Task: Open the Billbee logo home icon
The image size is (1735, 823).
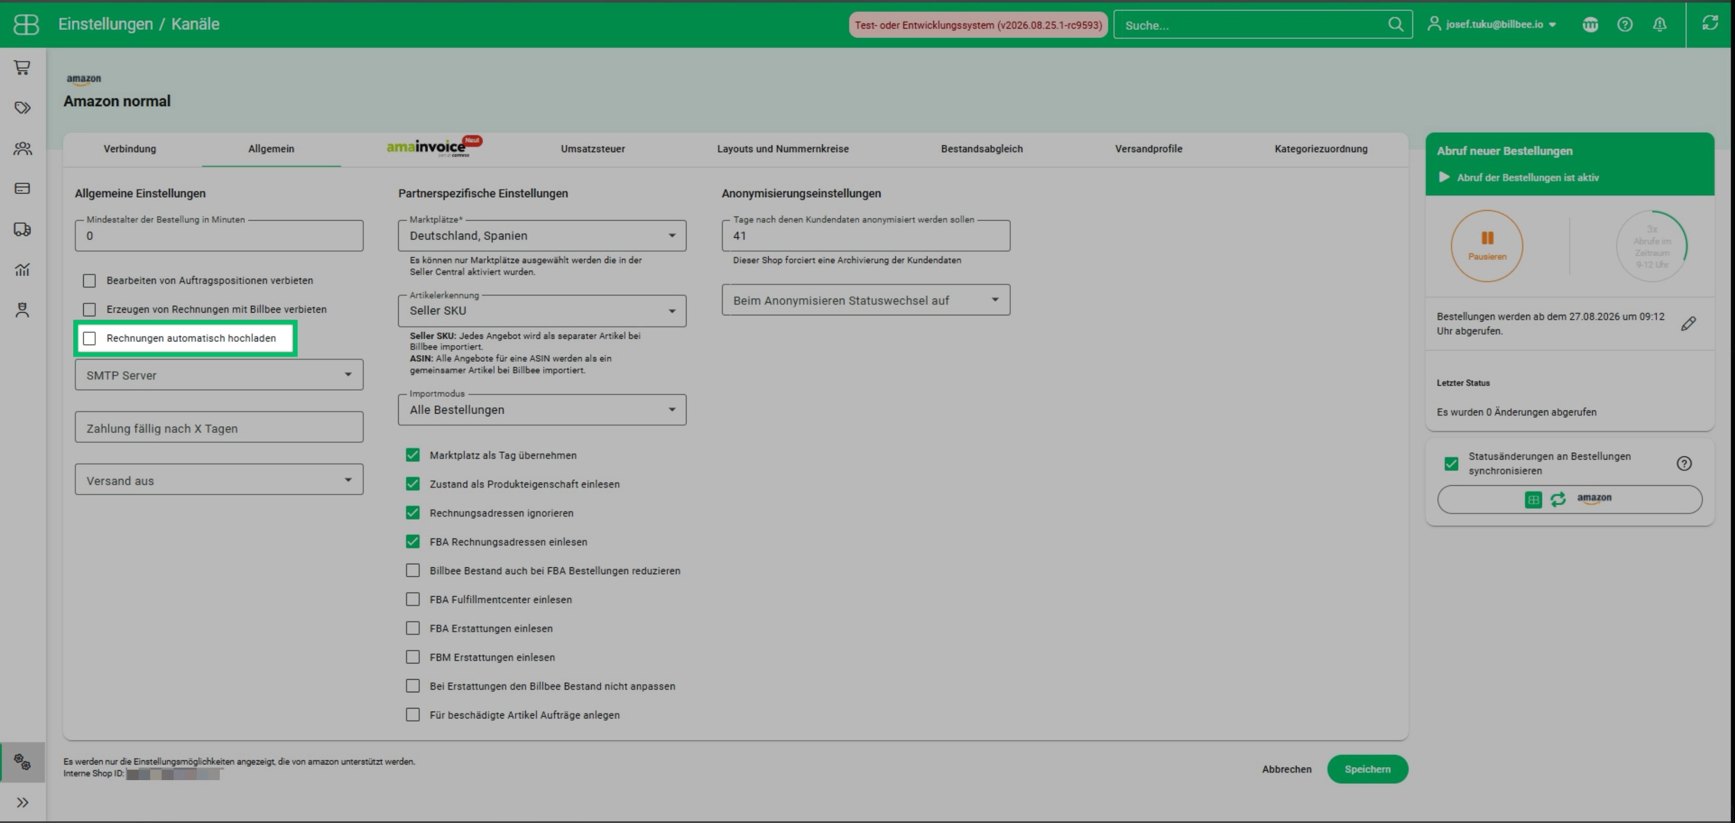Action: click(26, 24)
